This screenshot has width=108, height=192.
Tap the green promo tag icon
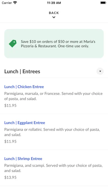pos(13,44)
